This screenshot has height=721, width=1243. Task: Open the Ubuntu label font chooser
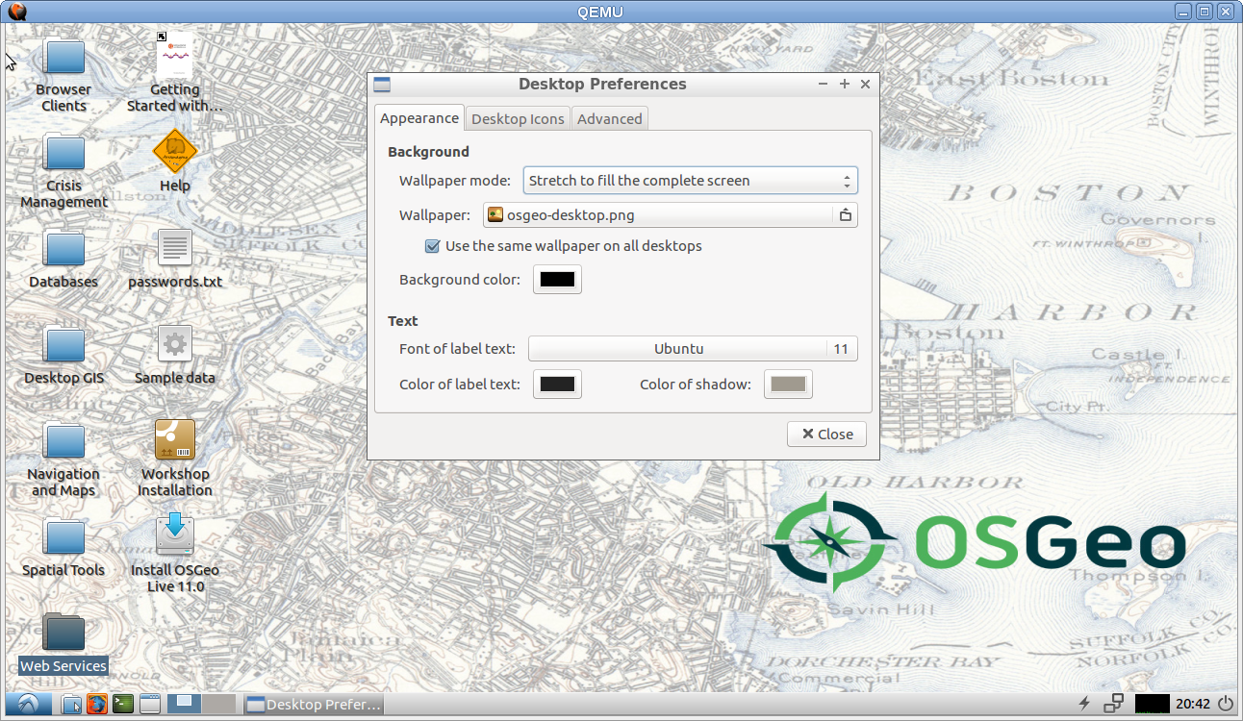coord(693,349)
